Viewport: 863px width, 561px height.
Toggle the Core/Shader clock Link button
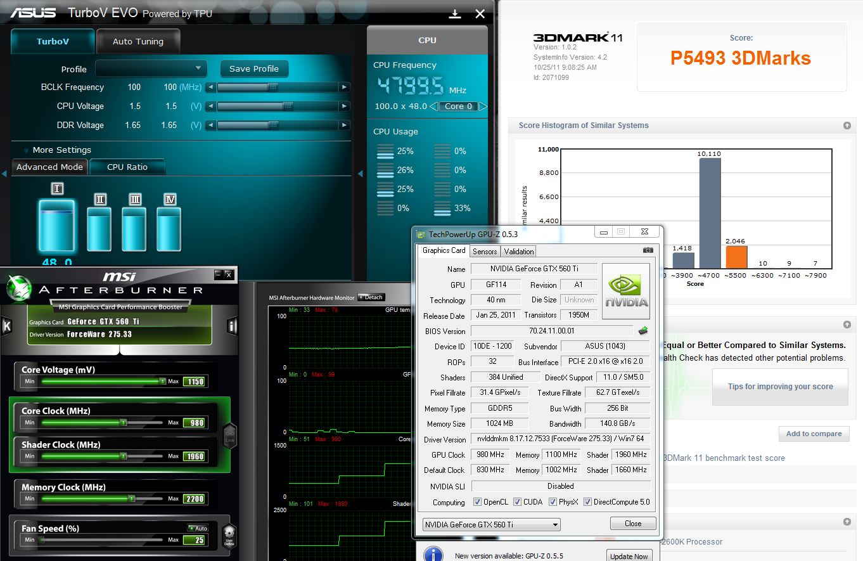(x=229, y=435)
